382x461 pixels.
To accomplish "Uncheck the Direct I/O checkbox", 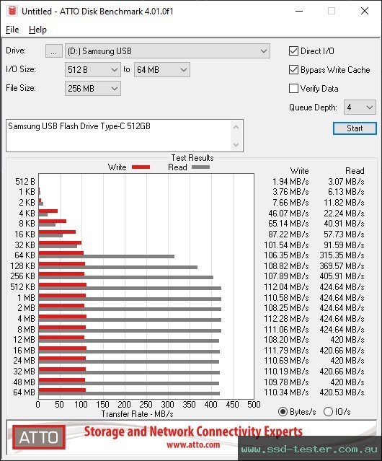I will (293, 51).
